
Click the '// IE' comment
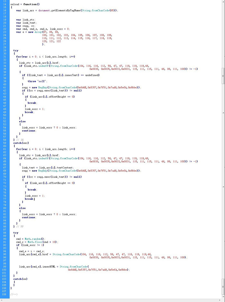[x=20, y=140]
